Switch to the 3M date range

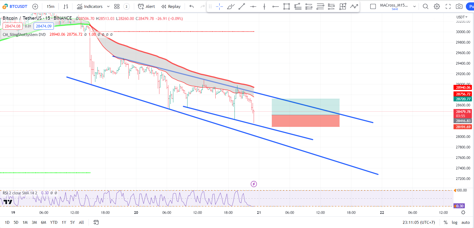[x=34, y=222]
